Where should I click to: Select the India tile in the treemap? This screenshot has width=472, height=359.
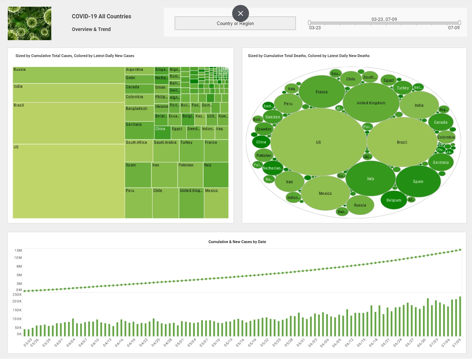pyautogui.click(x=69, y=93)
